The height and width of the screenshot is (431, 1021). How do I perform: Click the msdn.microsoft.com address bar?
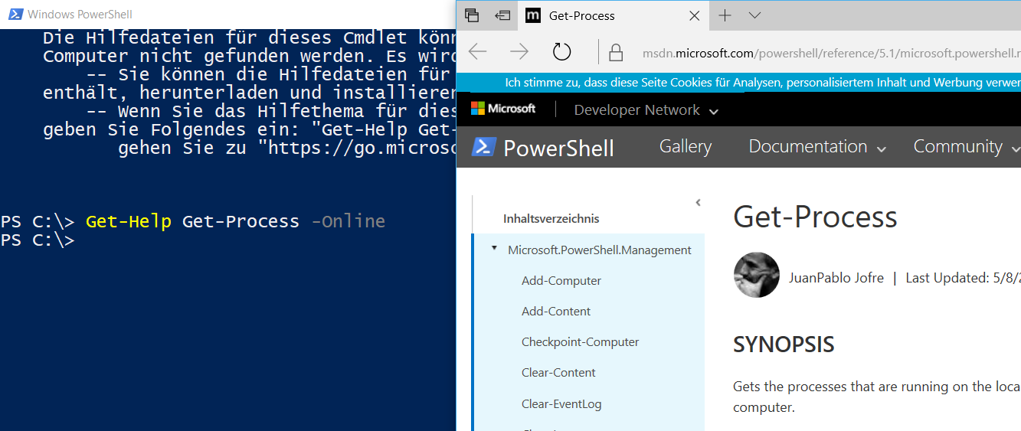[830, 53]
